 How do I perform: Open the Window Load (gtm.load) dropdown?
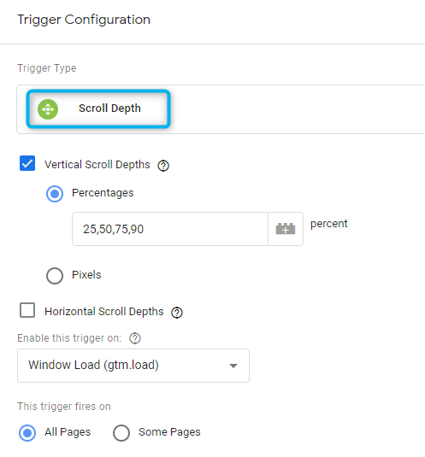133,366
